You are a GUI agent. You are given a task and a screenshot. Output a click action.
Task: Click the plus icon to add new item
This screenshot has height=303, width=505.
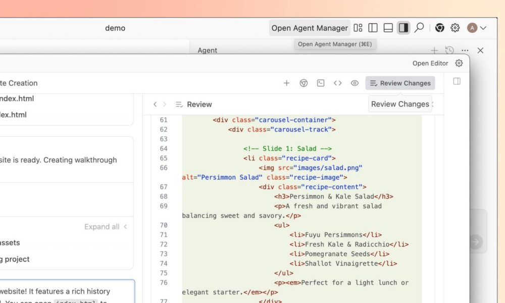tap(286, 83)
